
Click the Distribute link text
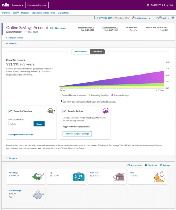152,165
